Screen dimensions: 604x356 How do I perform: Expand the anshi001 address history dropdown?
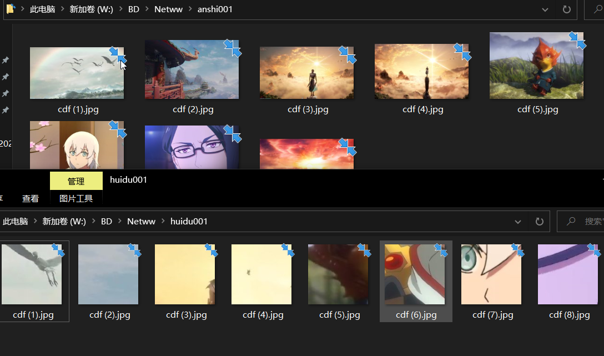[x=545, y=9]
